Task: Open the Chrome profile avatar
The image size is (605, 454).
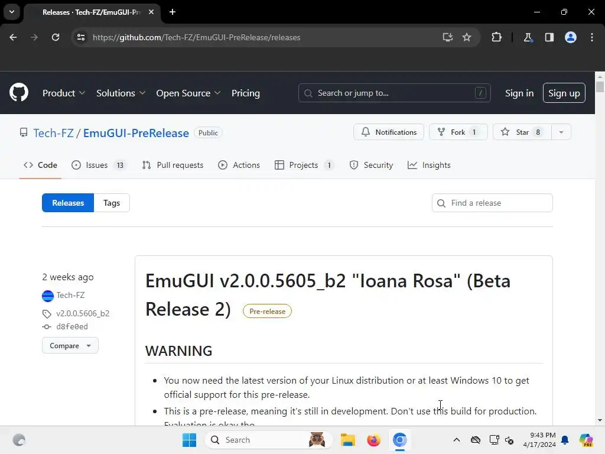Action: tap(571, 37)
